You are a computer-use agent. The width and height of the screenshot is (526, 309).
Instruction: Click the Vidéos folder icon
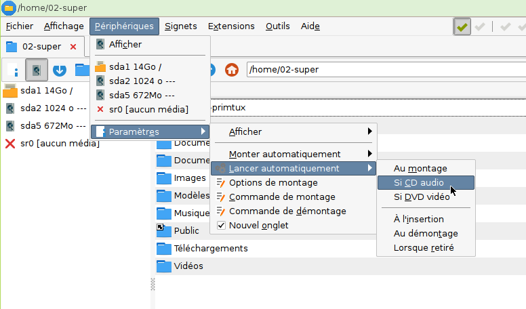[164, 266]
